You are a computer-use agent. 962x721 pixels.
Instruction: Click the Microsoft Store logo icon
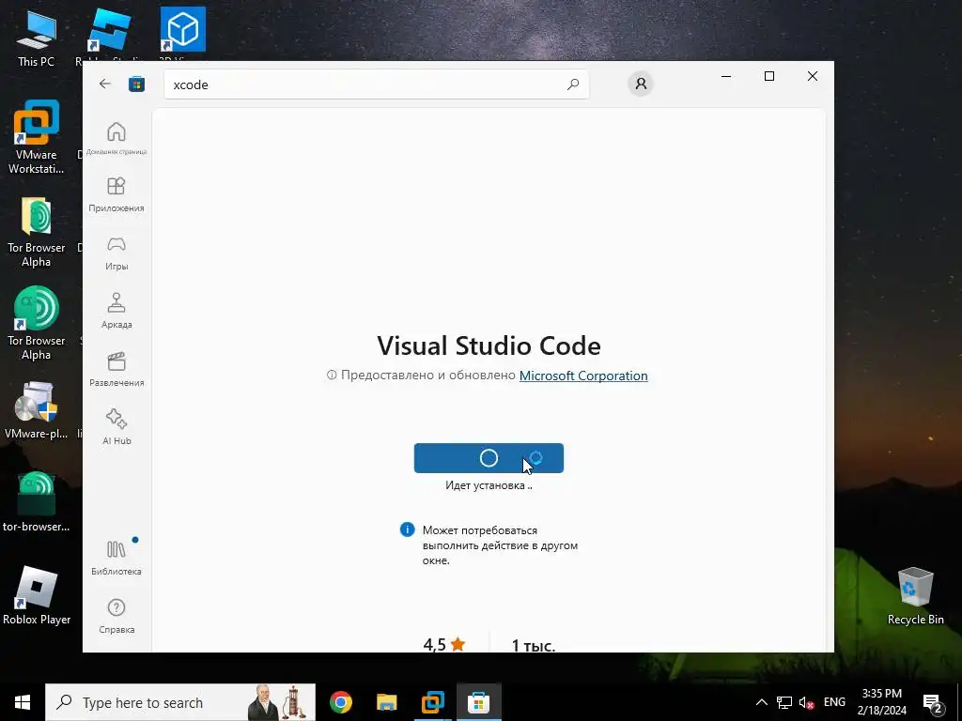pyautogui.click(x=136, y=84)
